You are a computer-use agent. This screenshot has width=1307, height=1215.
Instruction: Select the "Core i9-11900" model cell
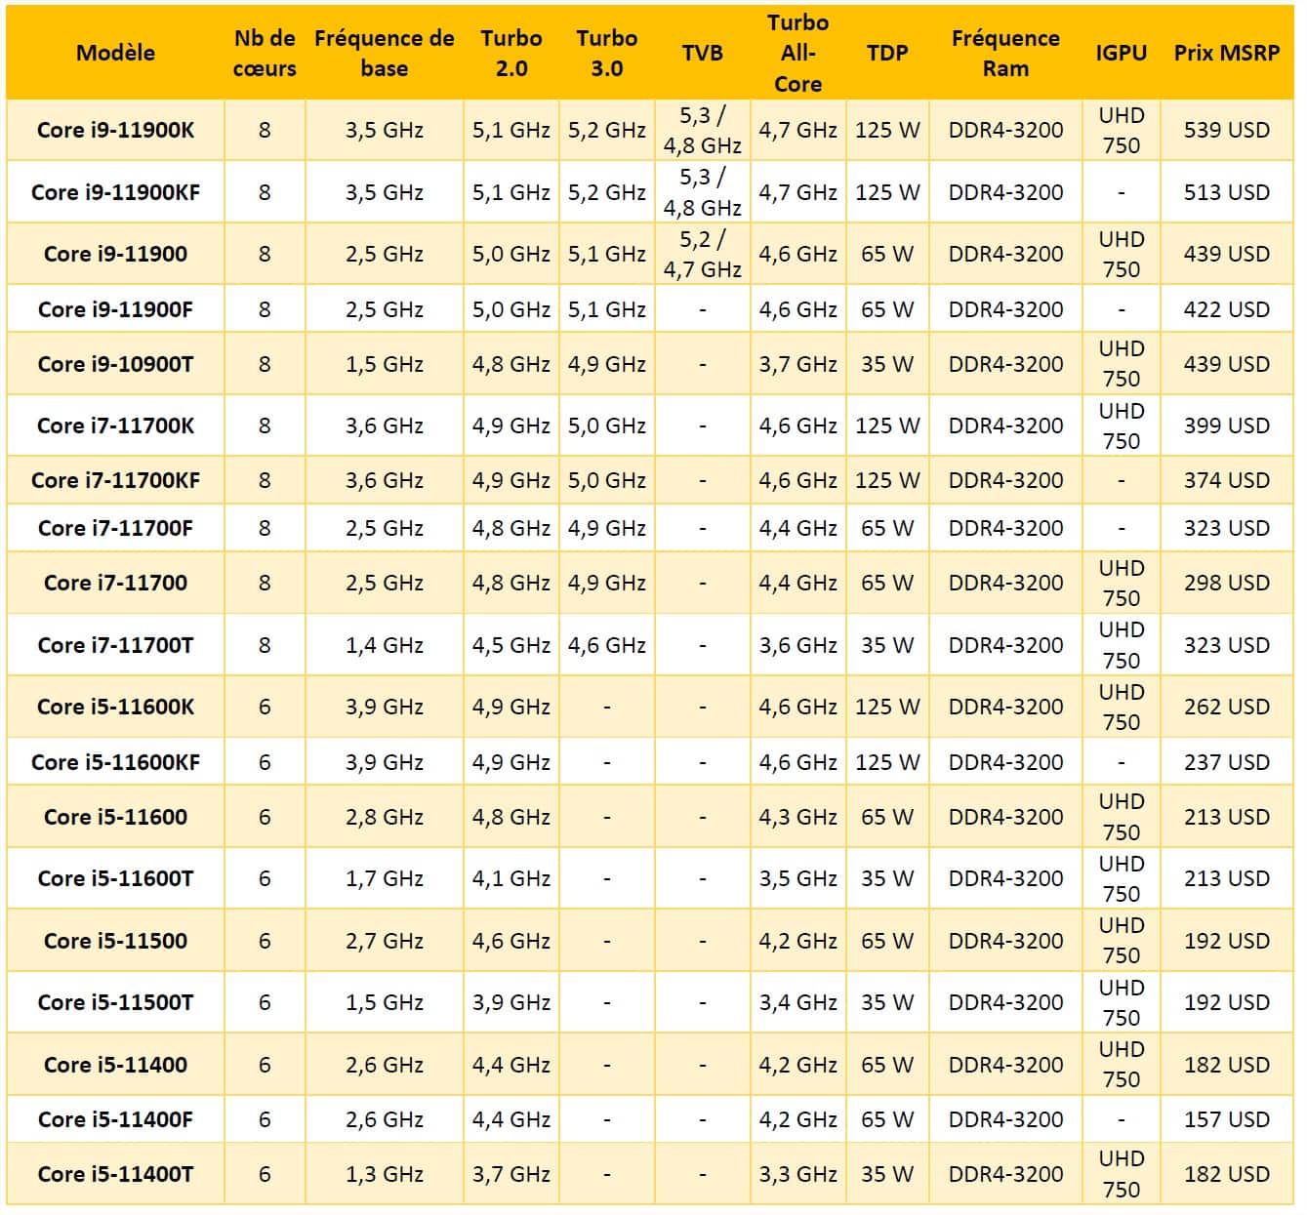pos(115,254)
